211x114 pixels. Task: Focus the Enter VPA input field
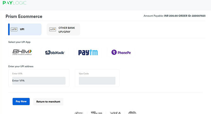coord(39,81)
